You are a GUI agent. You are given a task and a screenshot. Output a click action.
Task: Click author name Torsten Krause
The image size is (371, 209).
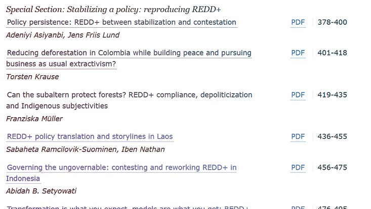point(32,77)
